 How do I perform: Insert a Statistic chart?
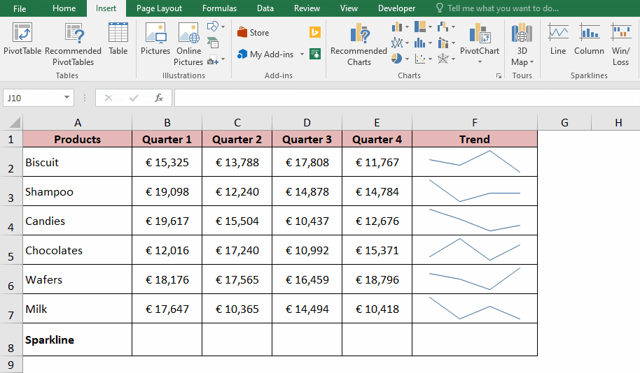pos(423,43)
